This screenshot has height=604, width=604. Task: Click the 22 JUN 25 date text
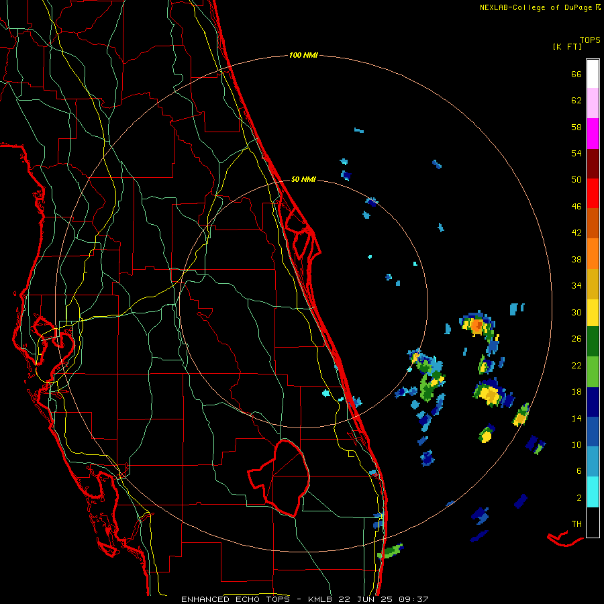click(x=366, y=599)
